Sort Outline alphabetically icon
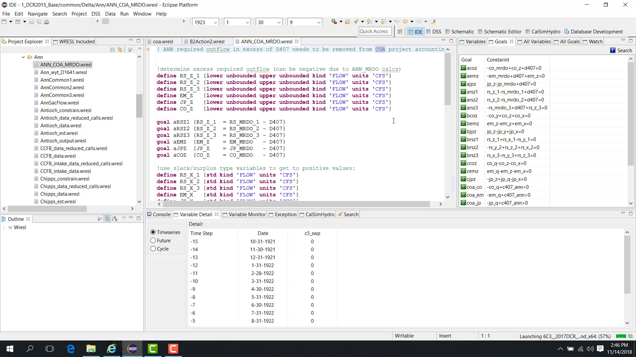The height and width of the screenshot is (357, 636). click(x=115, y=218)
